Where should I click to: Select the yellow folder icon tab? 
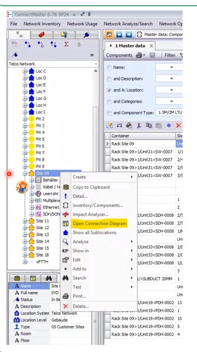pos(64,35)
